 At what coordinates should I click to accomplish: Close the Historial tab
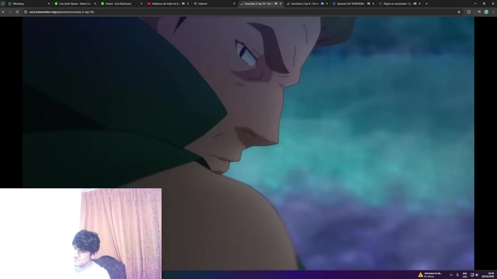click(x=234, y=3)
